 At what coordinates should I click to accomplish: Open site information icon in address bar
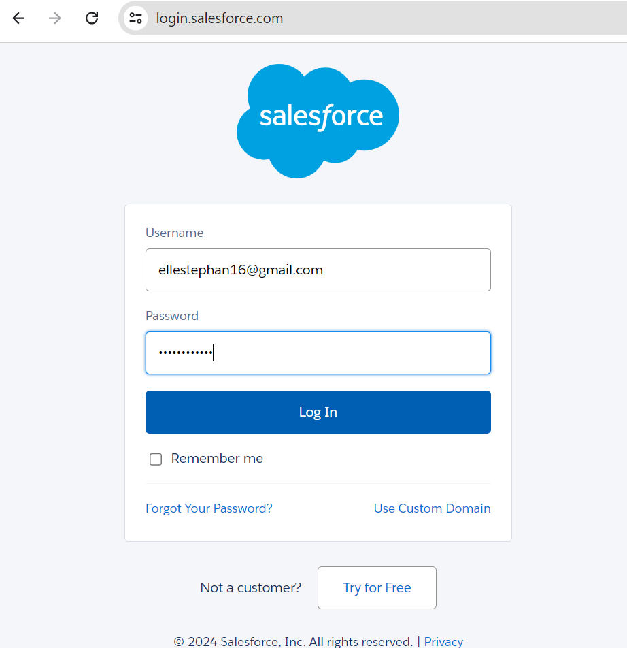tap(136, 18)
